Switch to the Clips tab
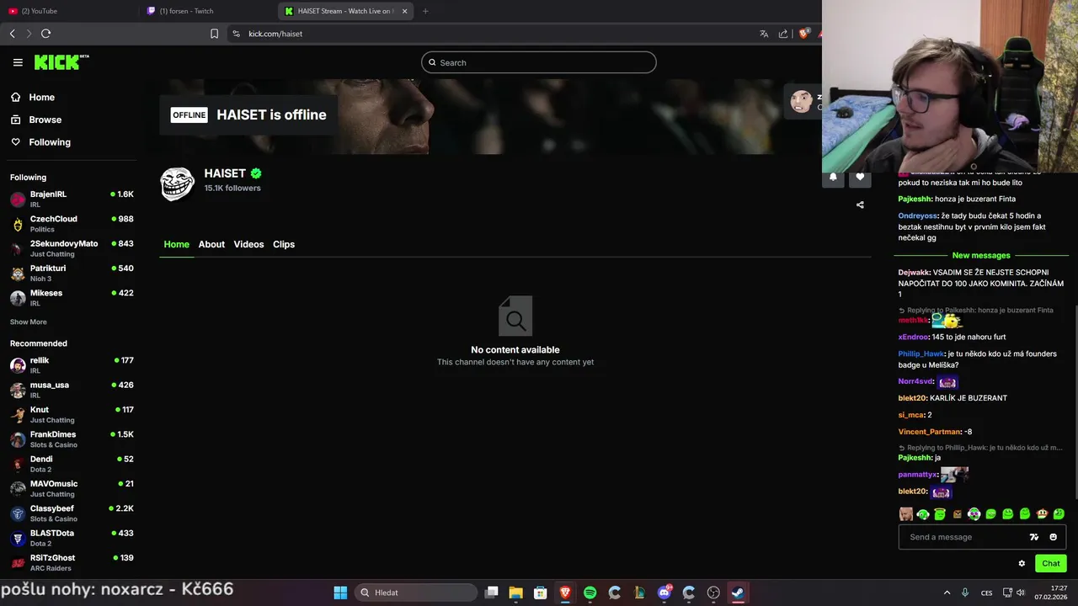 (284, 244)
